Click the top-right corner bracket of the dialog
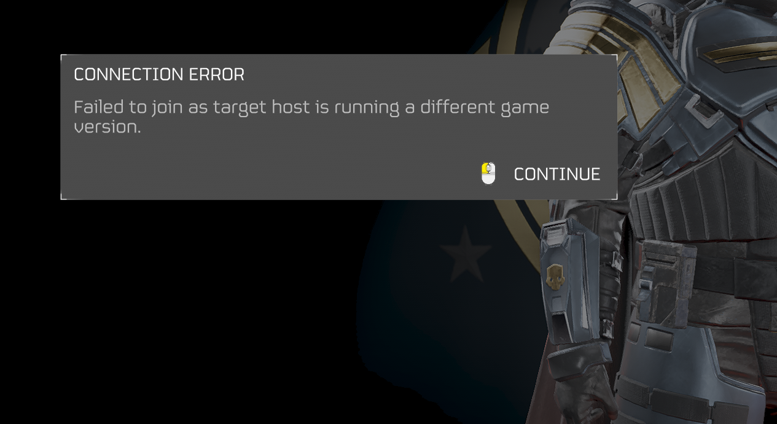 pyautogui.click(x=614, y=58)
